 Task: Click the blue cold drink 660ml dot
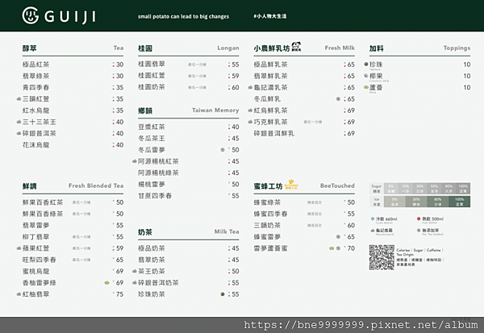click(373, 219)
